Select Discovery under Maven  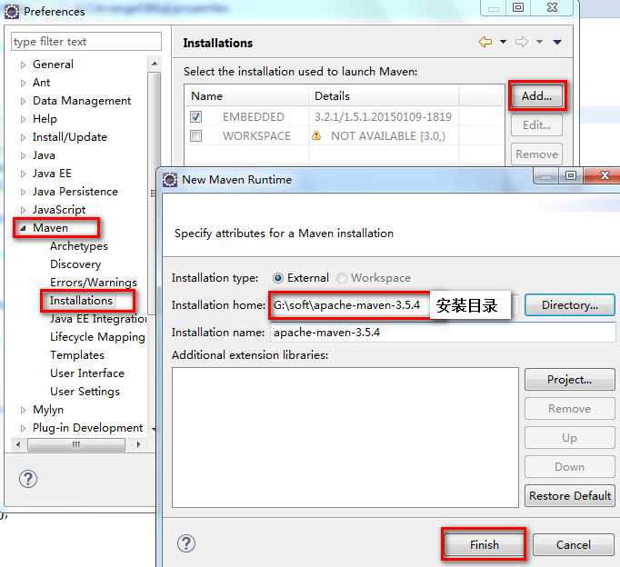click(x=75, y=264)
